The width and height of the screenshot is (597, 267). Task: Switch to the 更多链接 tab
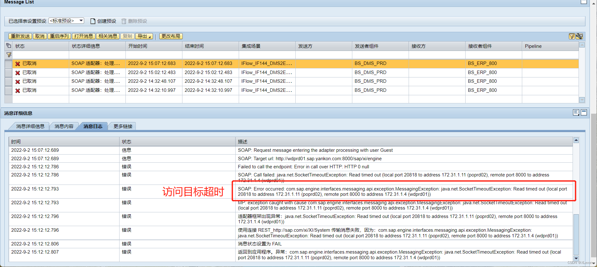(123, 126)
